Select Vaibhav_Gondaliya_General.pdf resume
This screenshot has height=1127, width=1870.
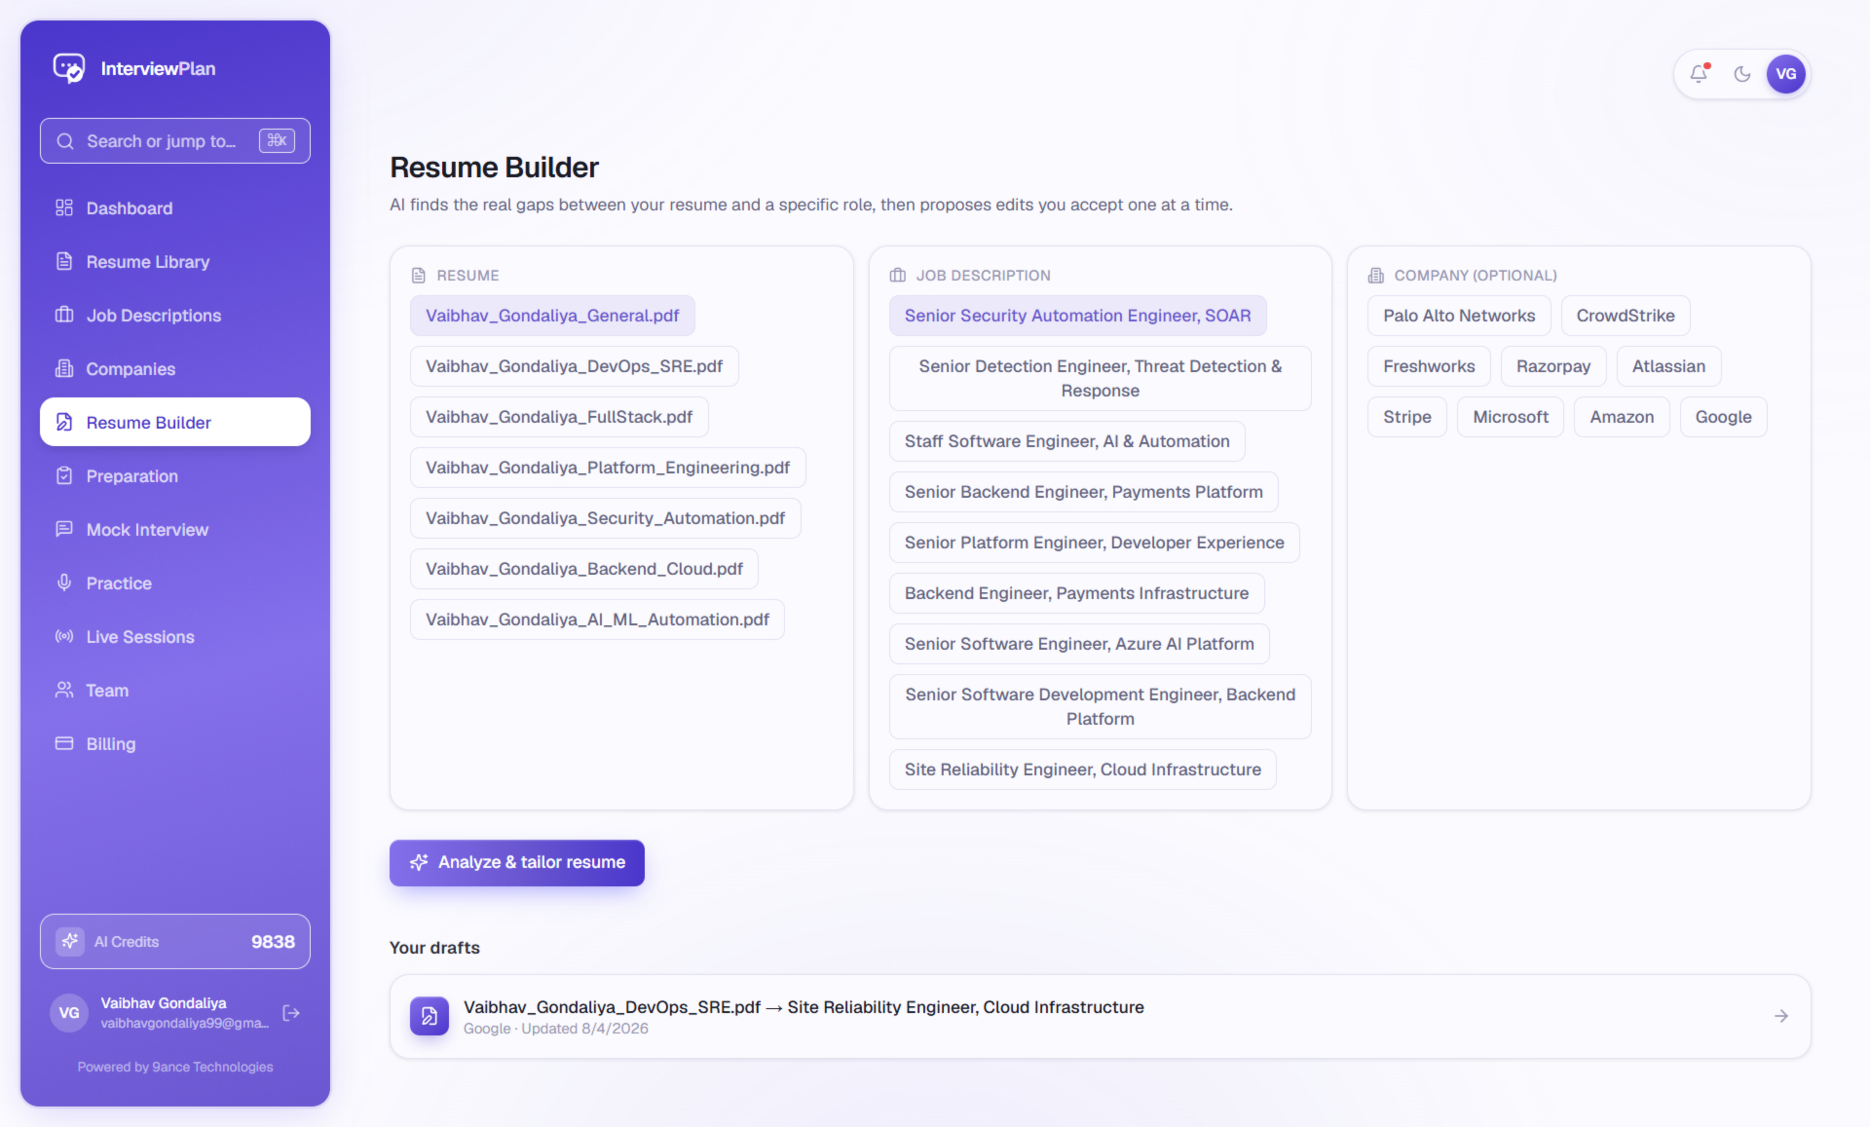coord(552,316)
